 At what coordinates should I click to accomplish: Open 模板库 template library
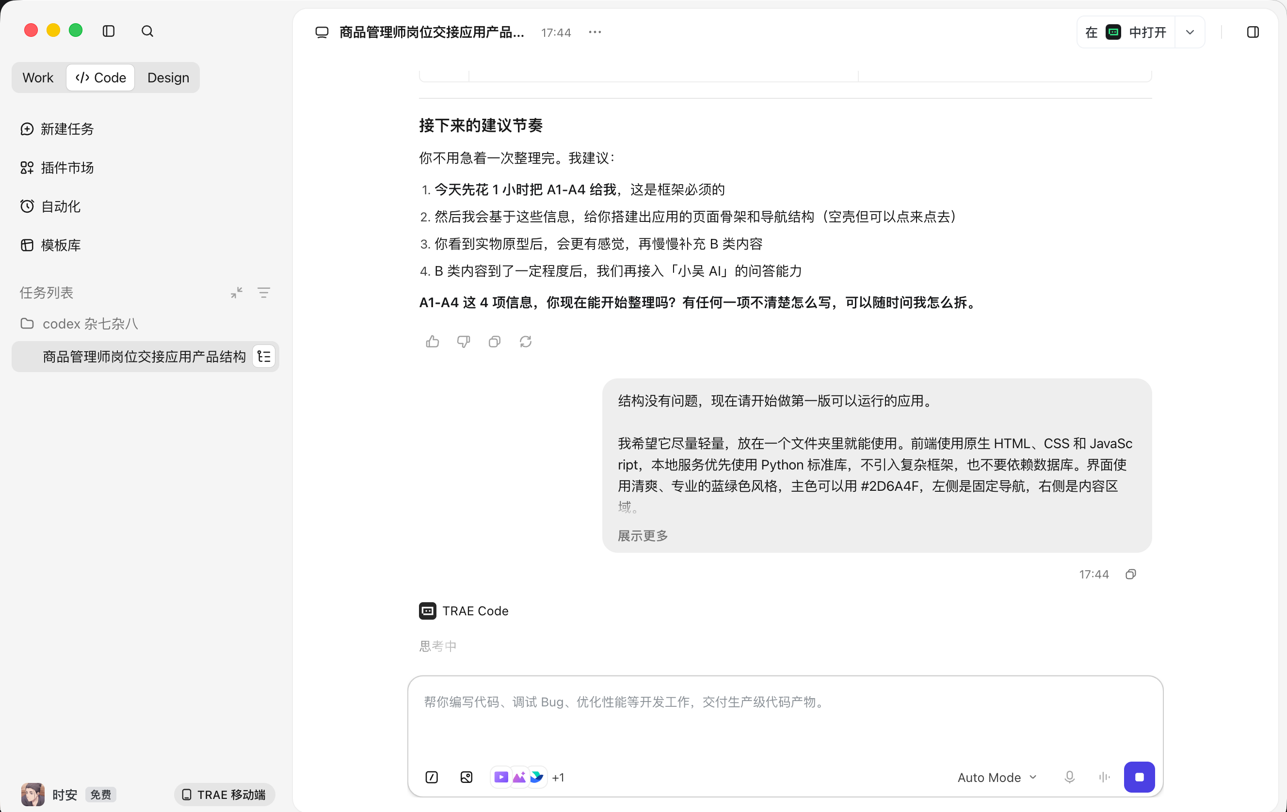click(50, 245)
